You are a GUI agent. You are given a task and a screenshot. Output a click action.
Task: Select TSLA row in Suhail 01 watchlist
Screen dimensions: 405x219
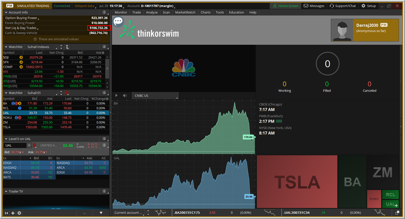56,127
